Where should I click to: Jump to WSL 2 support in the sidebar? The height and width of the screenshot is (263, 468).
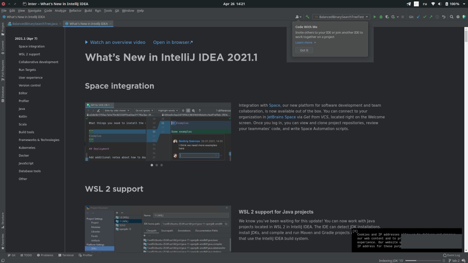[x=29, y=54]
